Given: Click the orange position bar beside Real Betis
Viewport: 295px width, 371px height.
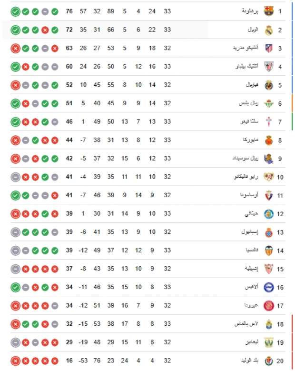Looking at the screenshot, I should click(292, 103).
